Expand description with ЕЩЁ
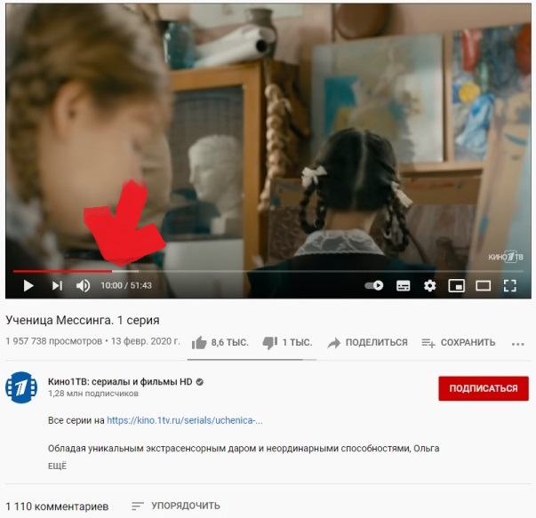This screenshot has height=518, width=536. tap(57, 466)
